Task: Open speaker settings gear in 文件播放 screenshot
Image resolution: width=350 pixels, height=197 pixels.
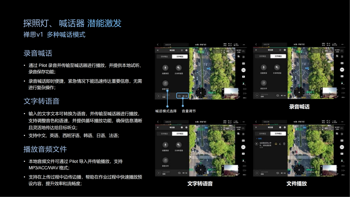Action: [x=285, y=127]
